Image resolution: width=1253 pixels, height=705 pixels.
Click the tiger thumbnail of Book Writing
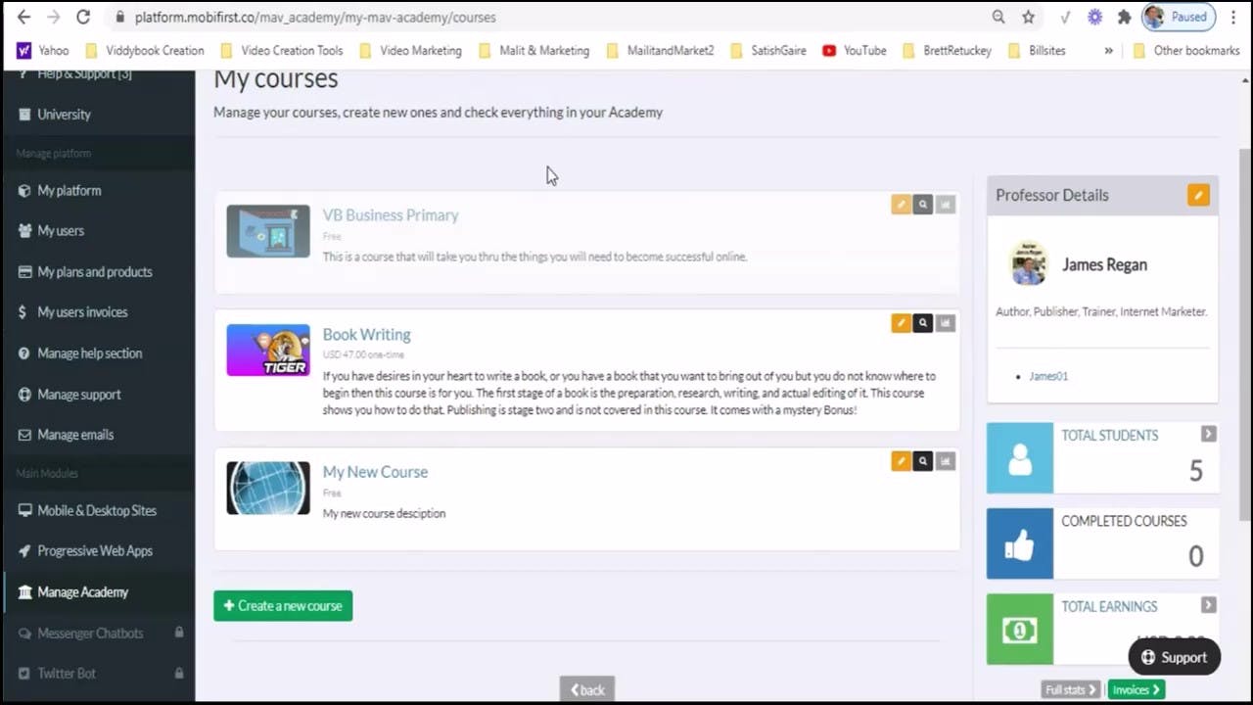click(267, 350)
